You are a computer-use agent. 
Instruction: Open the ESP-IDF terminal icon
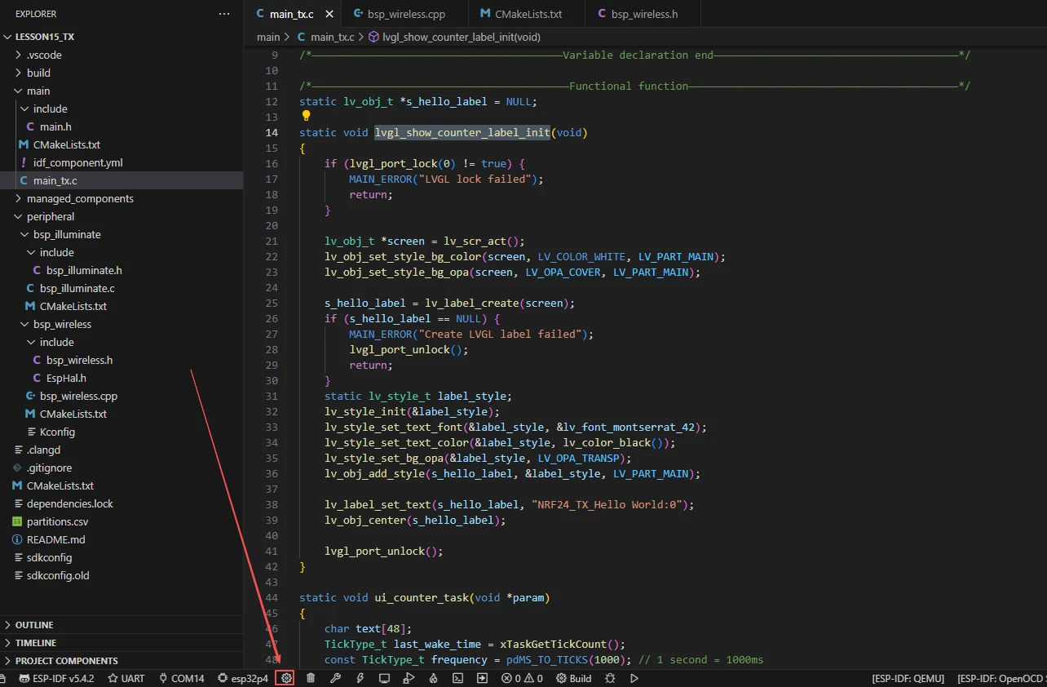[x=458, y=678]
